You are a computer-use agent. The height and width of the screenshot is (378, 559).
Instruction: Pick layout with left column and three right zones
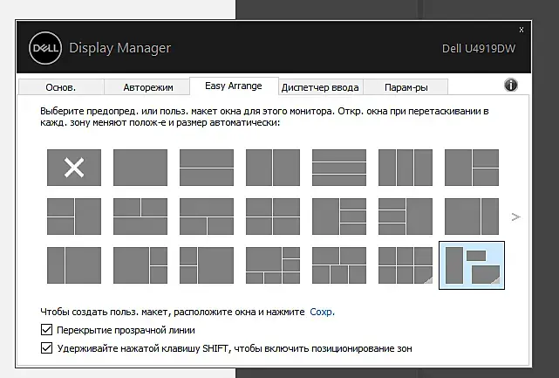[x=339, y=216]
